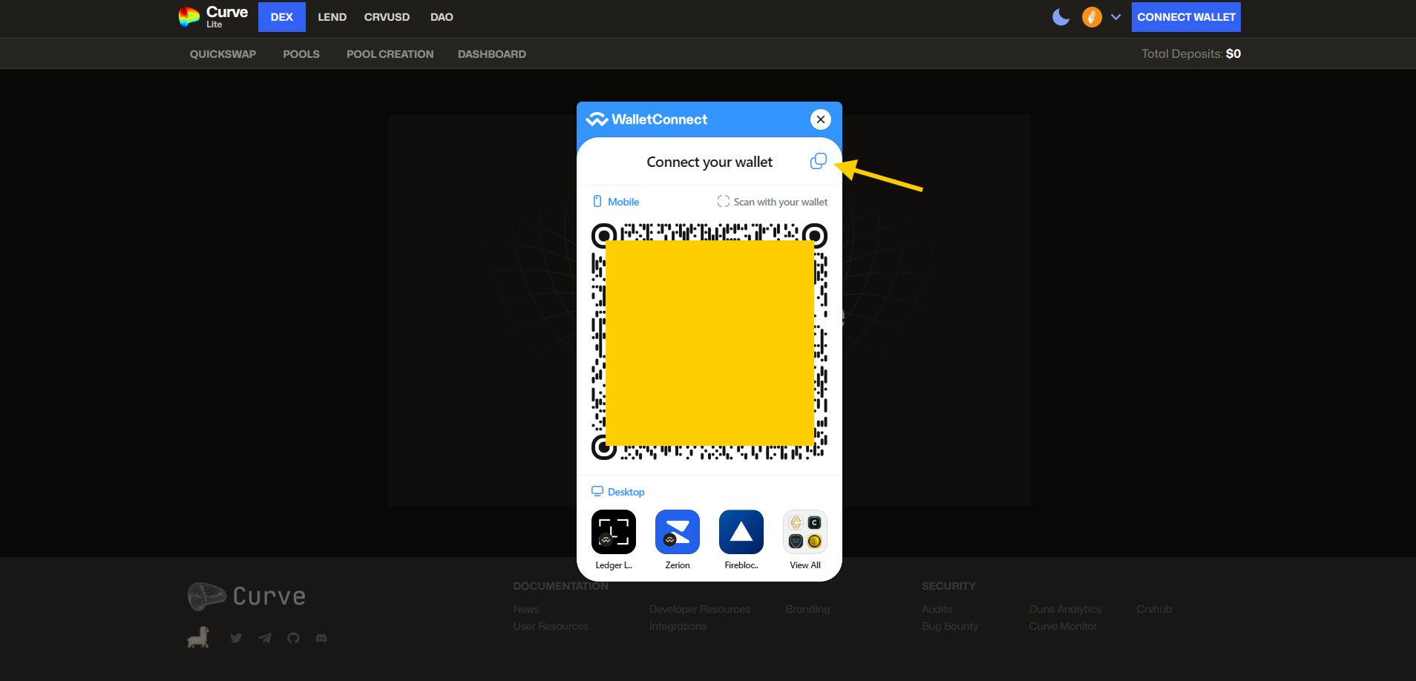Click Scan with your wallet label
This screenshot has height=681, width=1416.
tap(781, 202)
